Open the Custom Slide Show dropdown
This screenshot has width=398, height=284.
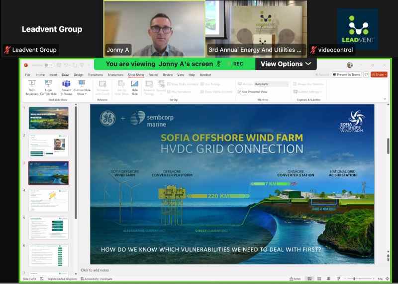[x=82, y=87]
